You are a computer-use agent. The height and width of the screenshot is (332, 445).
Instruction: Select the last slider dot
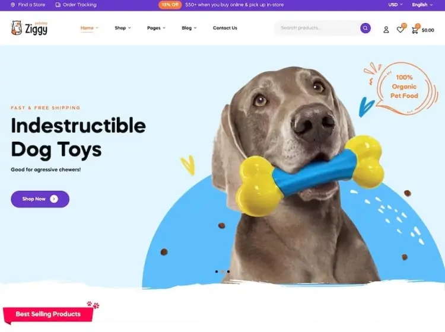click(x=228, y=272)
